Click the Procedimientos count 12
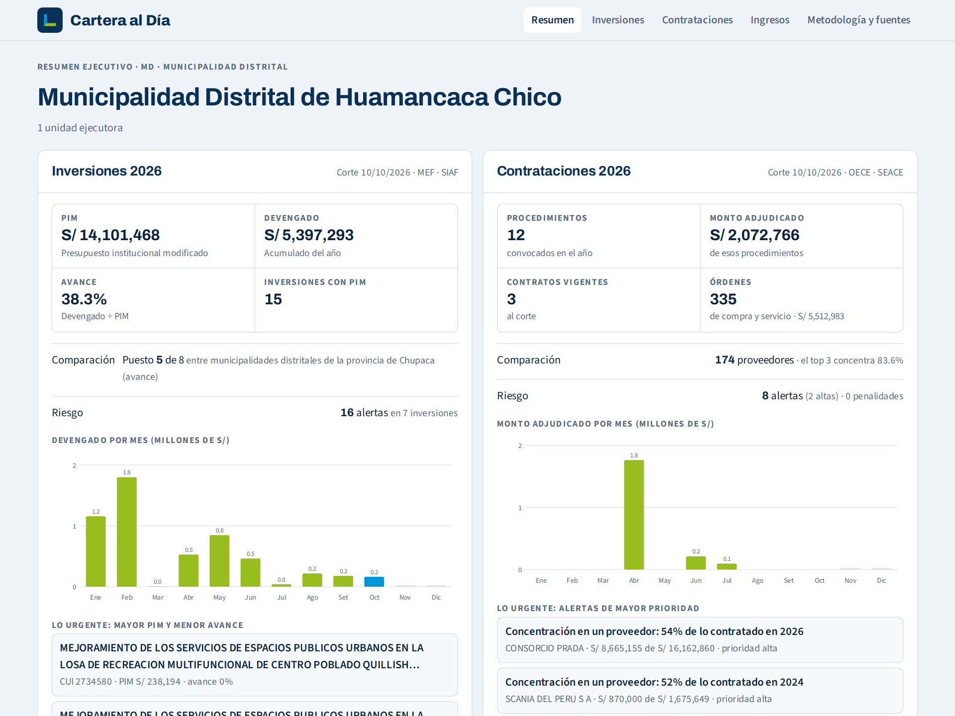This screenshot has height=716, width=955. (516, 235)
